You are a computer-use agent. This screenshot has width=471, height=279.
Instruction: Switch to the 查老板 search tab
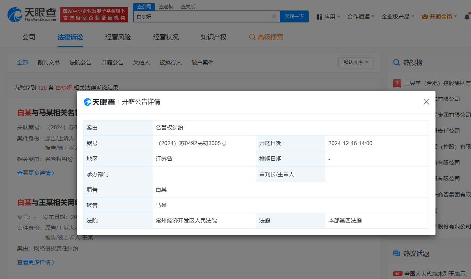point(166,7)
